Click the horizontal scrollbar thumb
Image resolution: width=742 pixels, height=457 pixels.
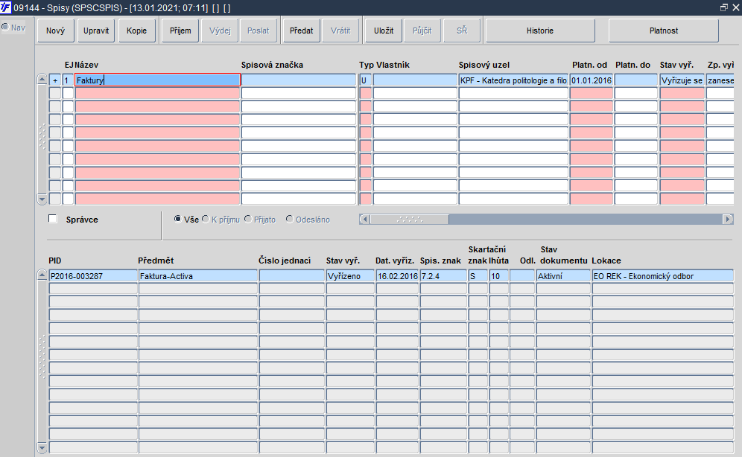tap(409, 220)
